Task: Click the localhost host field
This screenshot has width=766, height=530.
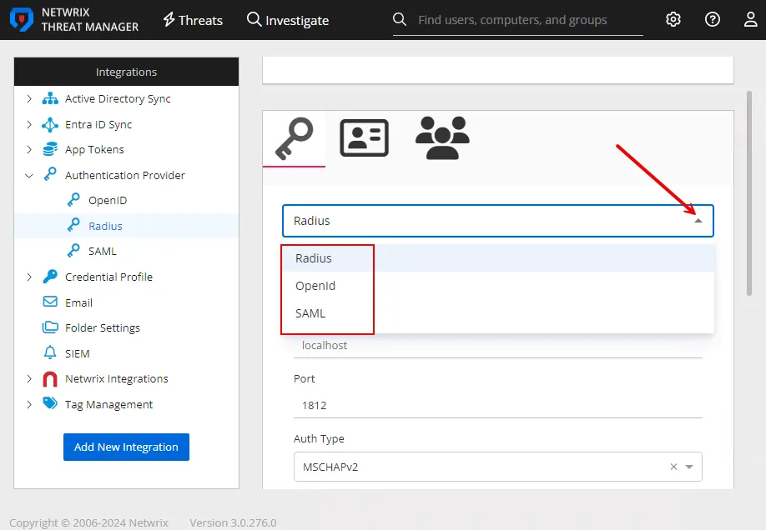Action: 498,346
